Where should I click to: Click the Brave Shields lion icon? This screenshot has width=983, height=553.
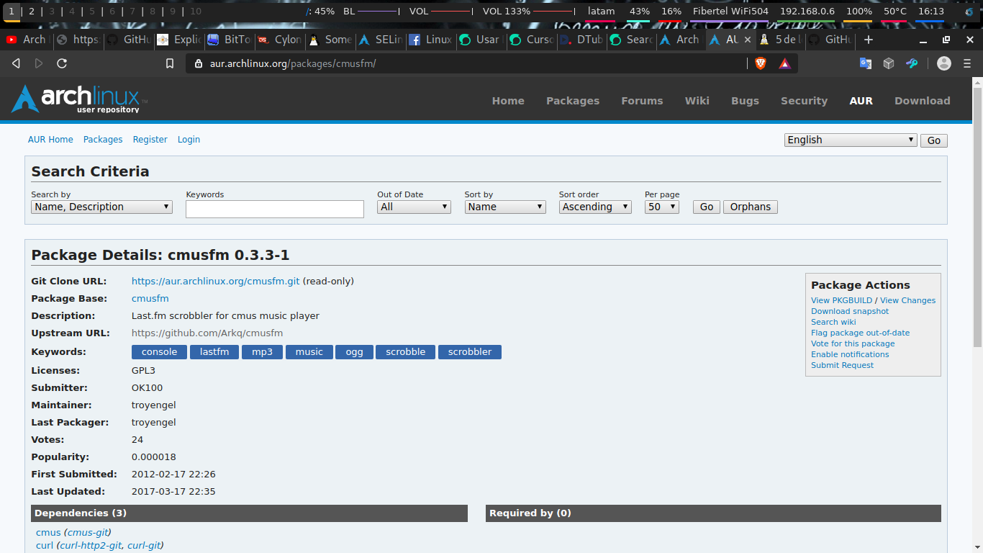[x=761, y=63]
